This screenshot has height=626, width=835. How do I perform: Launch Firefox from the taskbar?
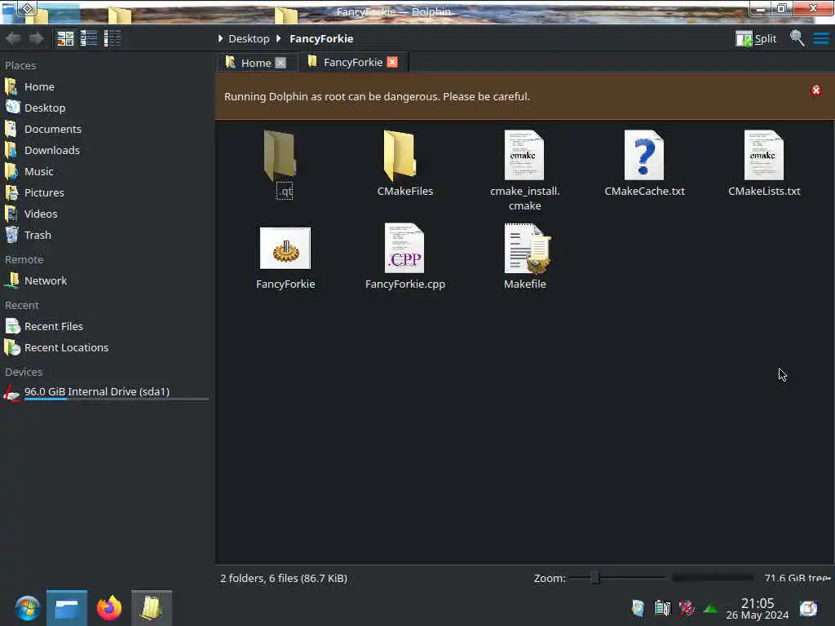109,608
